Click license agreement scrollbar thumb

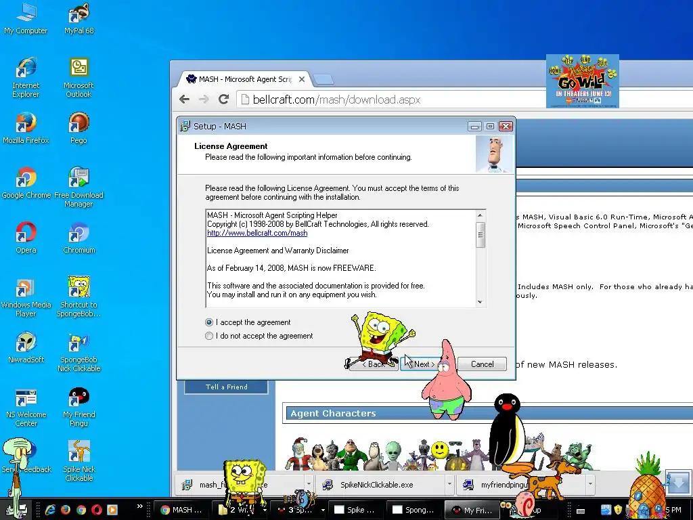tap(480, 235)
